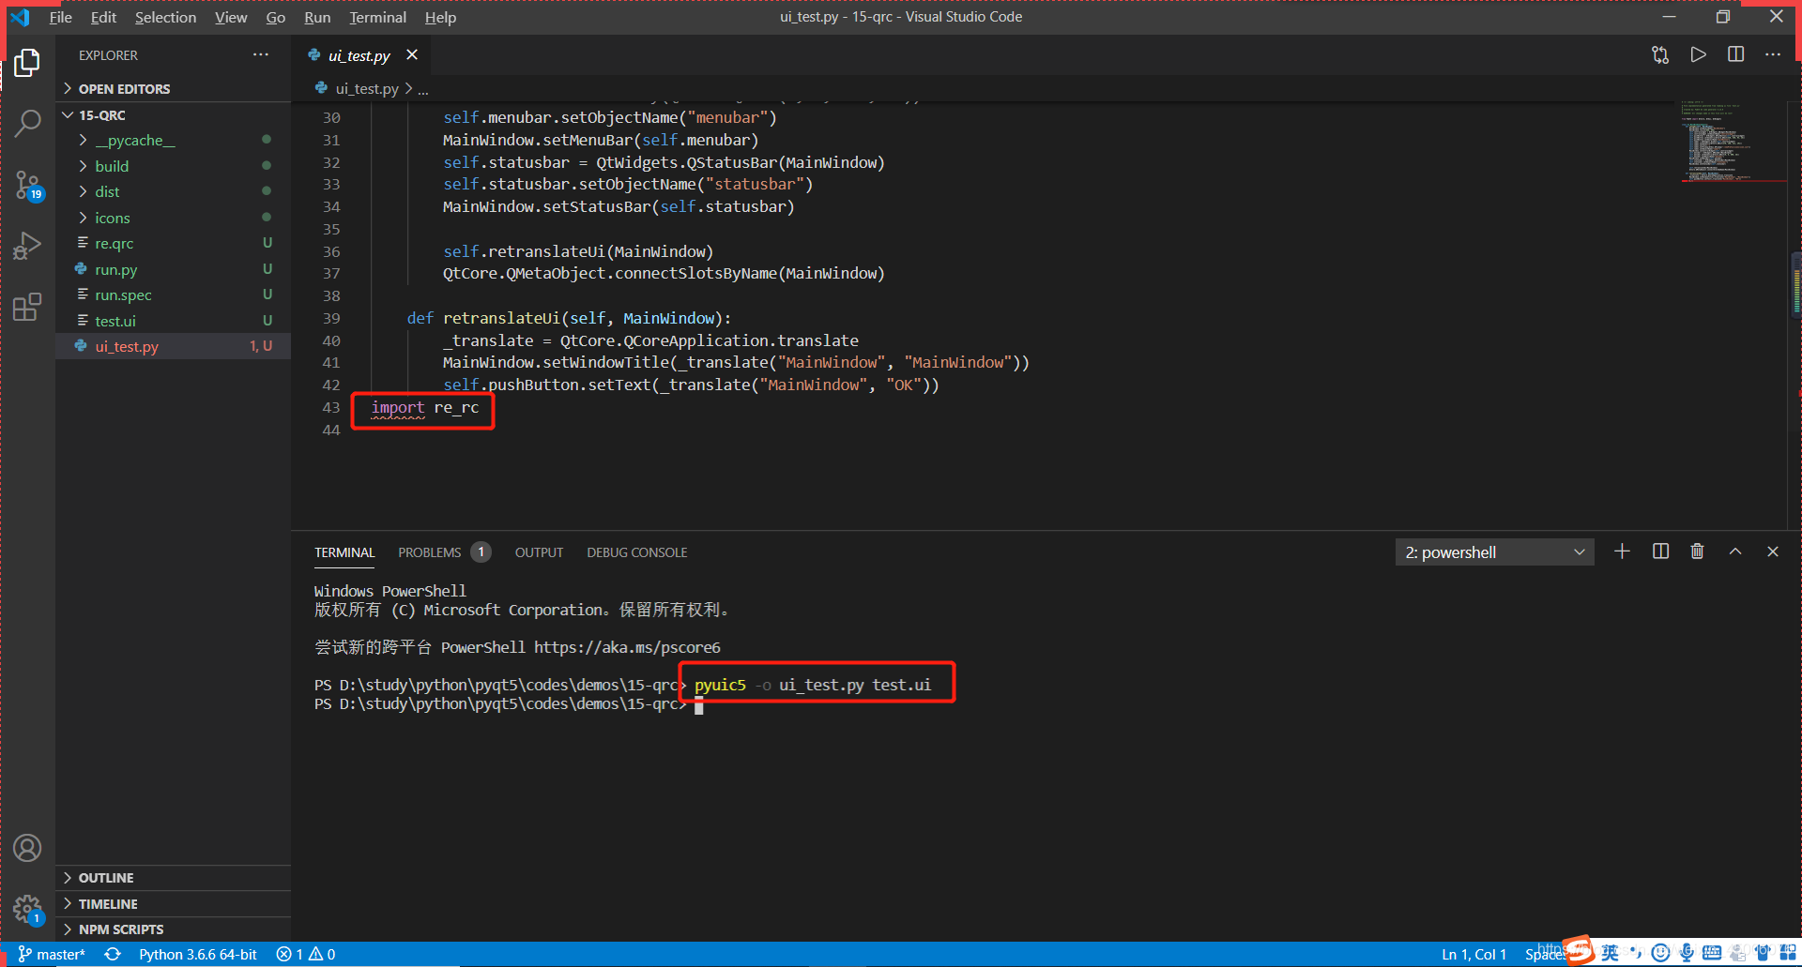Select ui_test.py in the explorer
1802x967 pixels.
coord(174,346)
